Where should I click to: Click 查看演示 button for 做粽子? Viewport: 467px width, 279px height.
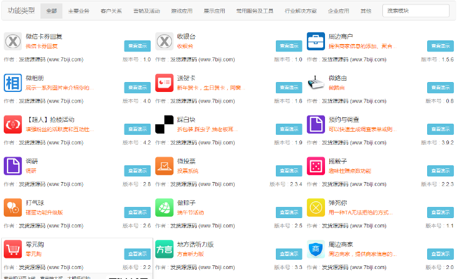[x=289, y=213]
